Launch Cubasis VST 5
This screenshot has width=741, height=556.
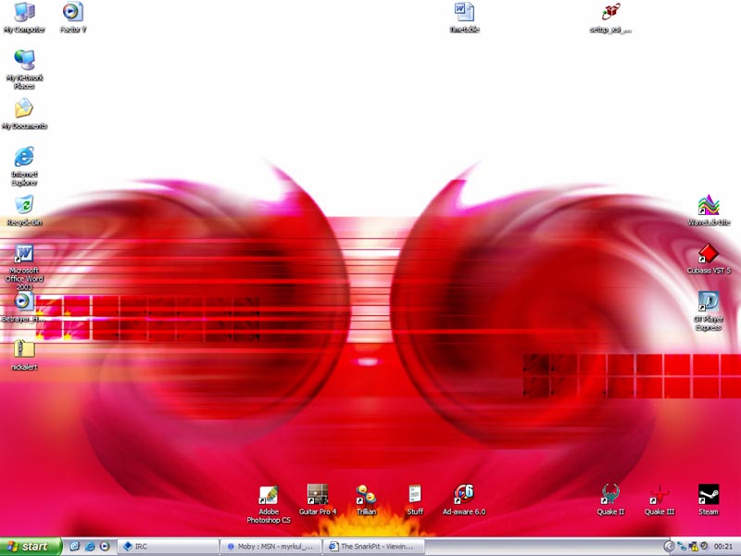pos(709,254)
